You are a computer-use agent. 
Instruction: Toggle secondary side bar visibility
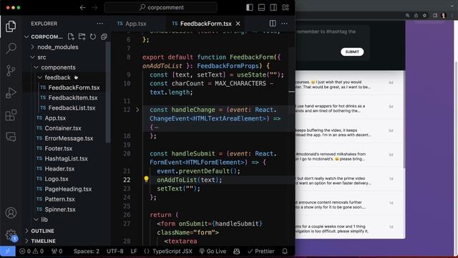point(273,8)
